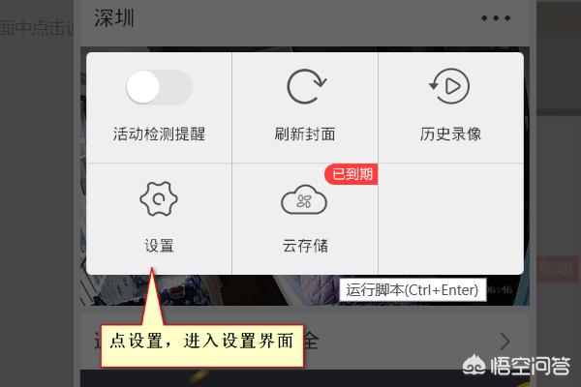Open the three-dot more menu beside 深圳
This screenshot has width=581, height=387.
(x=496, y=17)
